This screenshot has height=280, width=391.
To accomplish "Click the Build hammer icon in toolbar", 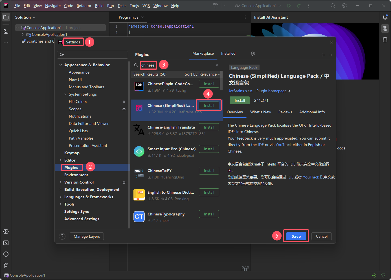I will 215,6.
